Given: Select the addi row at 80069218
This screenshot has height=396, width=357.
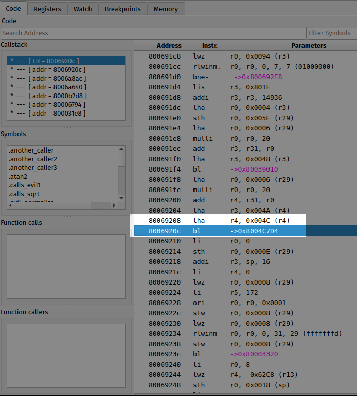Looking at the screenshot, I should coord(245,262).
